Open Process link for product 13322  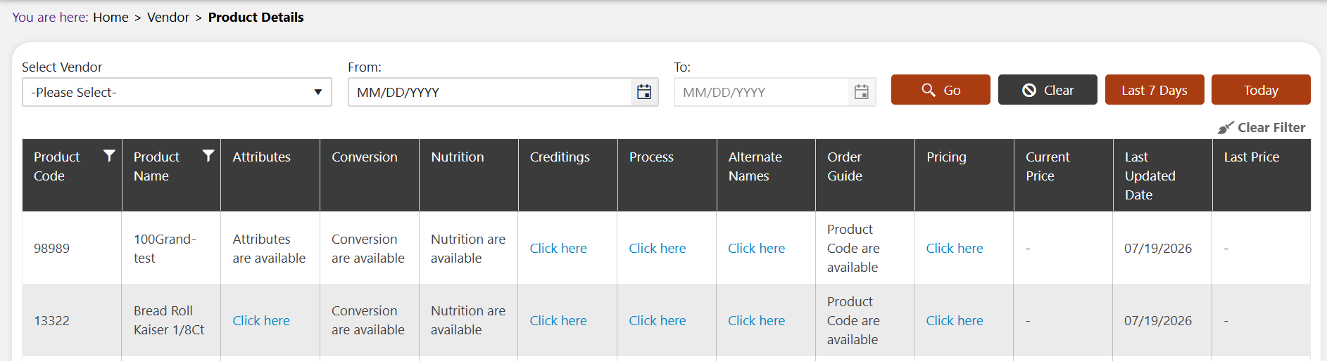[x=658, y=320]
